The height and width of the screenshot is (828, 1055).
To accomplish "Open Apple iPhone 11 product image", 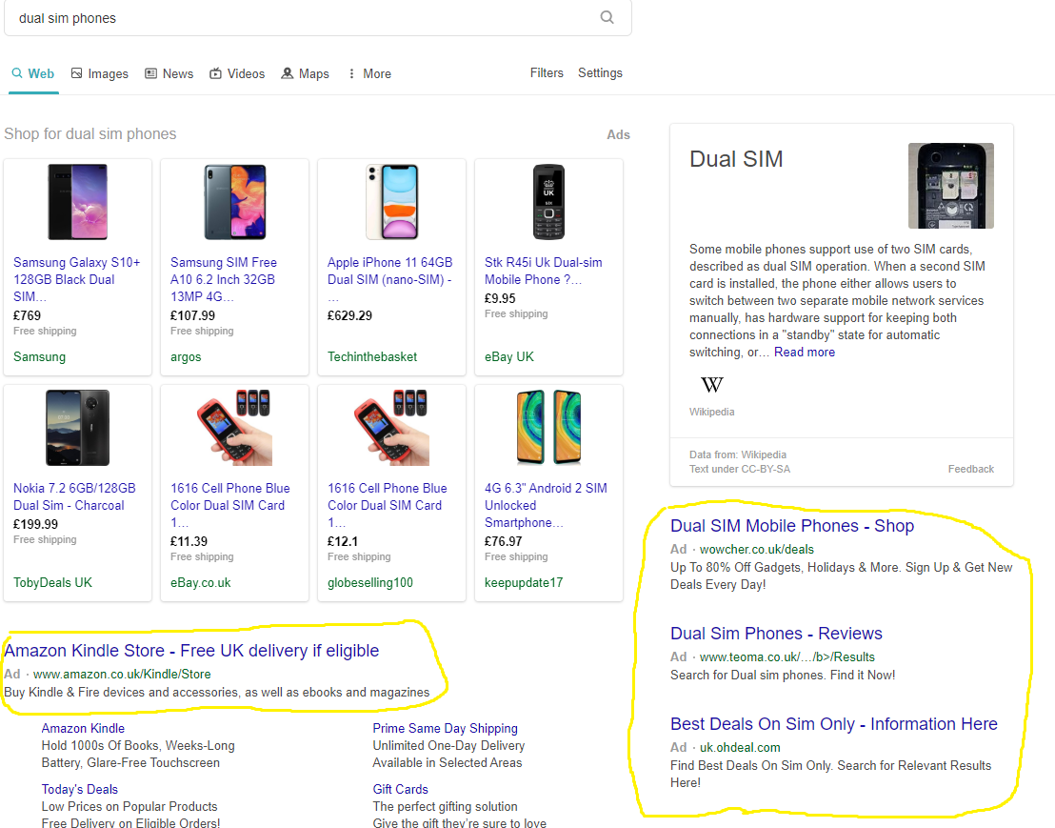I will point(391,201).
